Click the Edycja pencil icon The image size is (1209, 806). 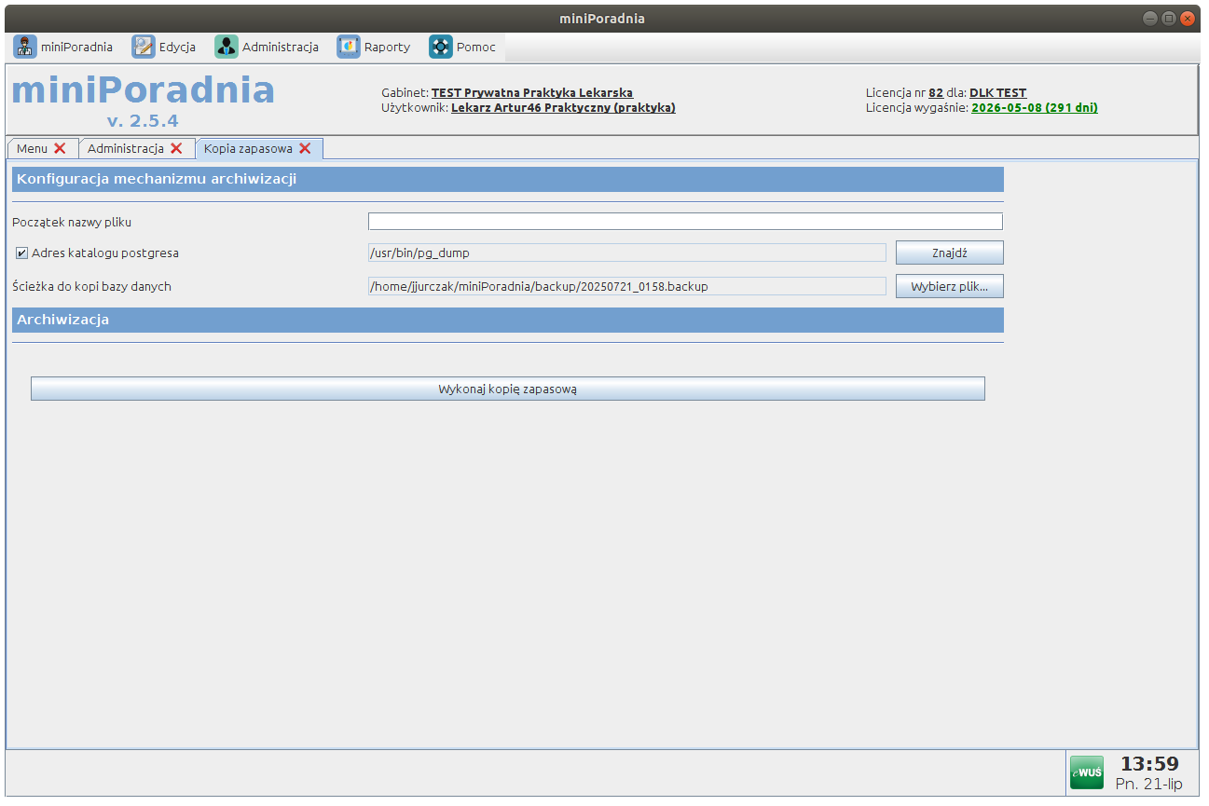[x=144, y=47]
